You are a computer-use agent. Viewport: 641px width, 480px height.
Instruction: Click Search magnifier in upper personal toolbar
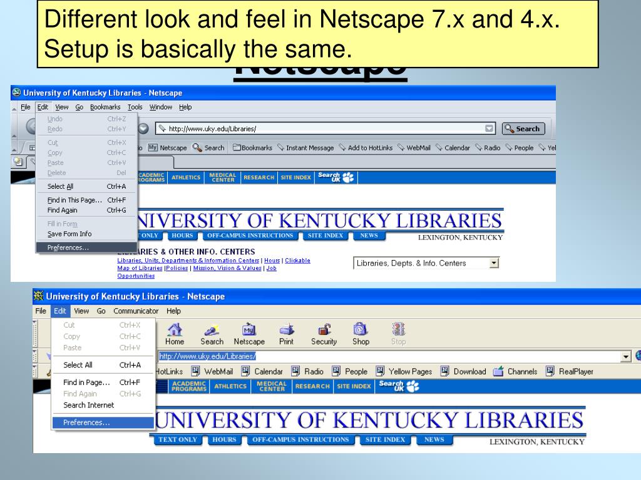[x=208, y=147]
